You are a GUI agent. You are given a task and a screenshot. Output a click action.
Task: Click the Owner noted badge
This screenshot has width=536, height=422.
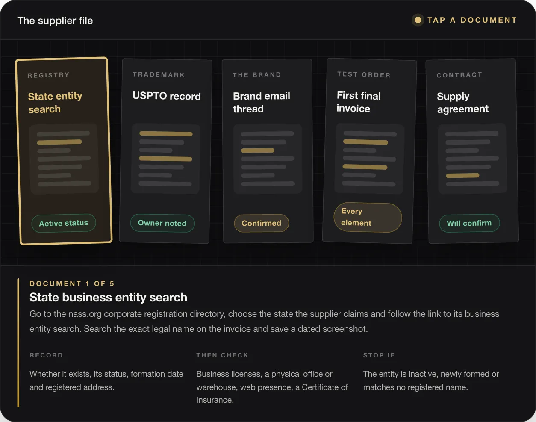coord(162,223)
